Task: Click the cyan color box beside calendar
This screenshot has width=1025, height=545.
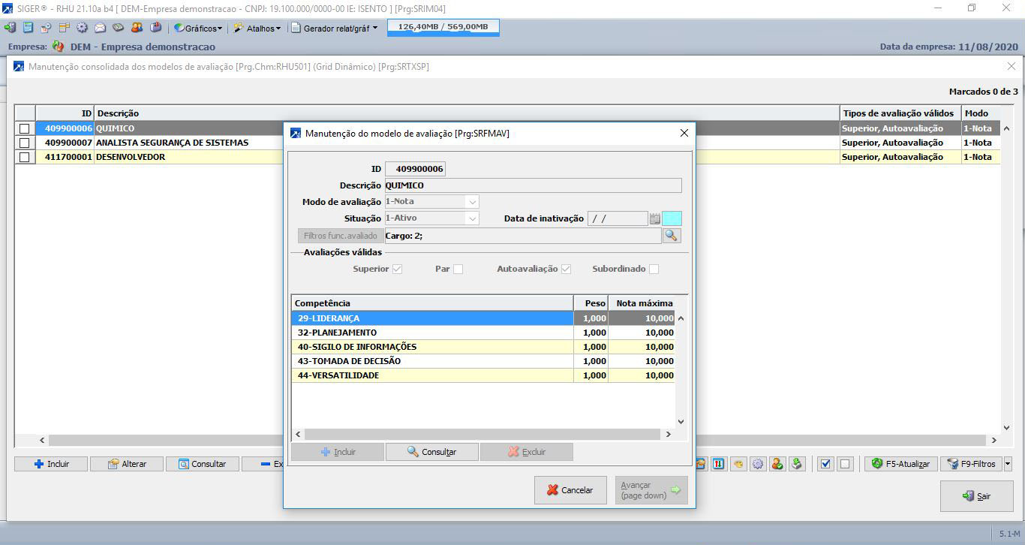Action: pyautogui.click(x=672, y=218)
